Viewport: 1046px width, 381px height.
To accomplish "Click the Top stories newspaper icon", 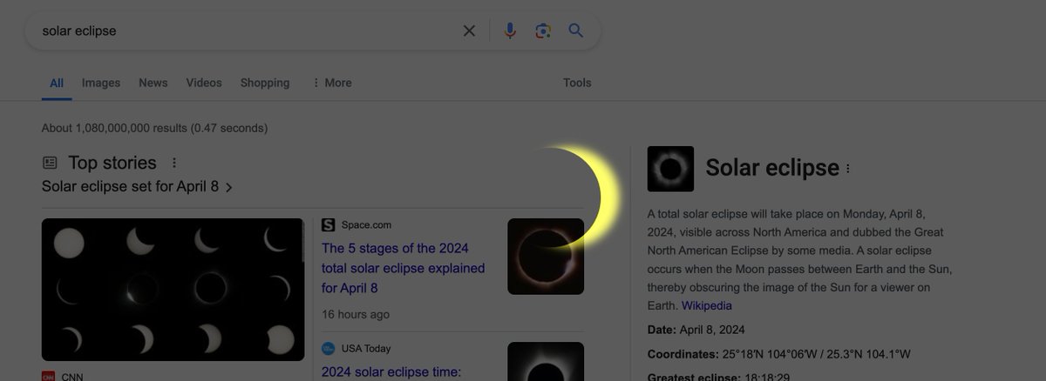I will click(51, 163).
